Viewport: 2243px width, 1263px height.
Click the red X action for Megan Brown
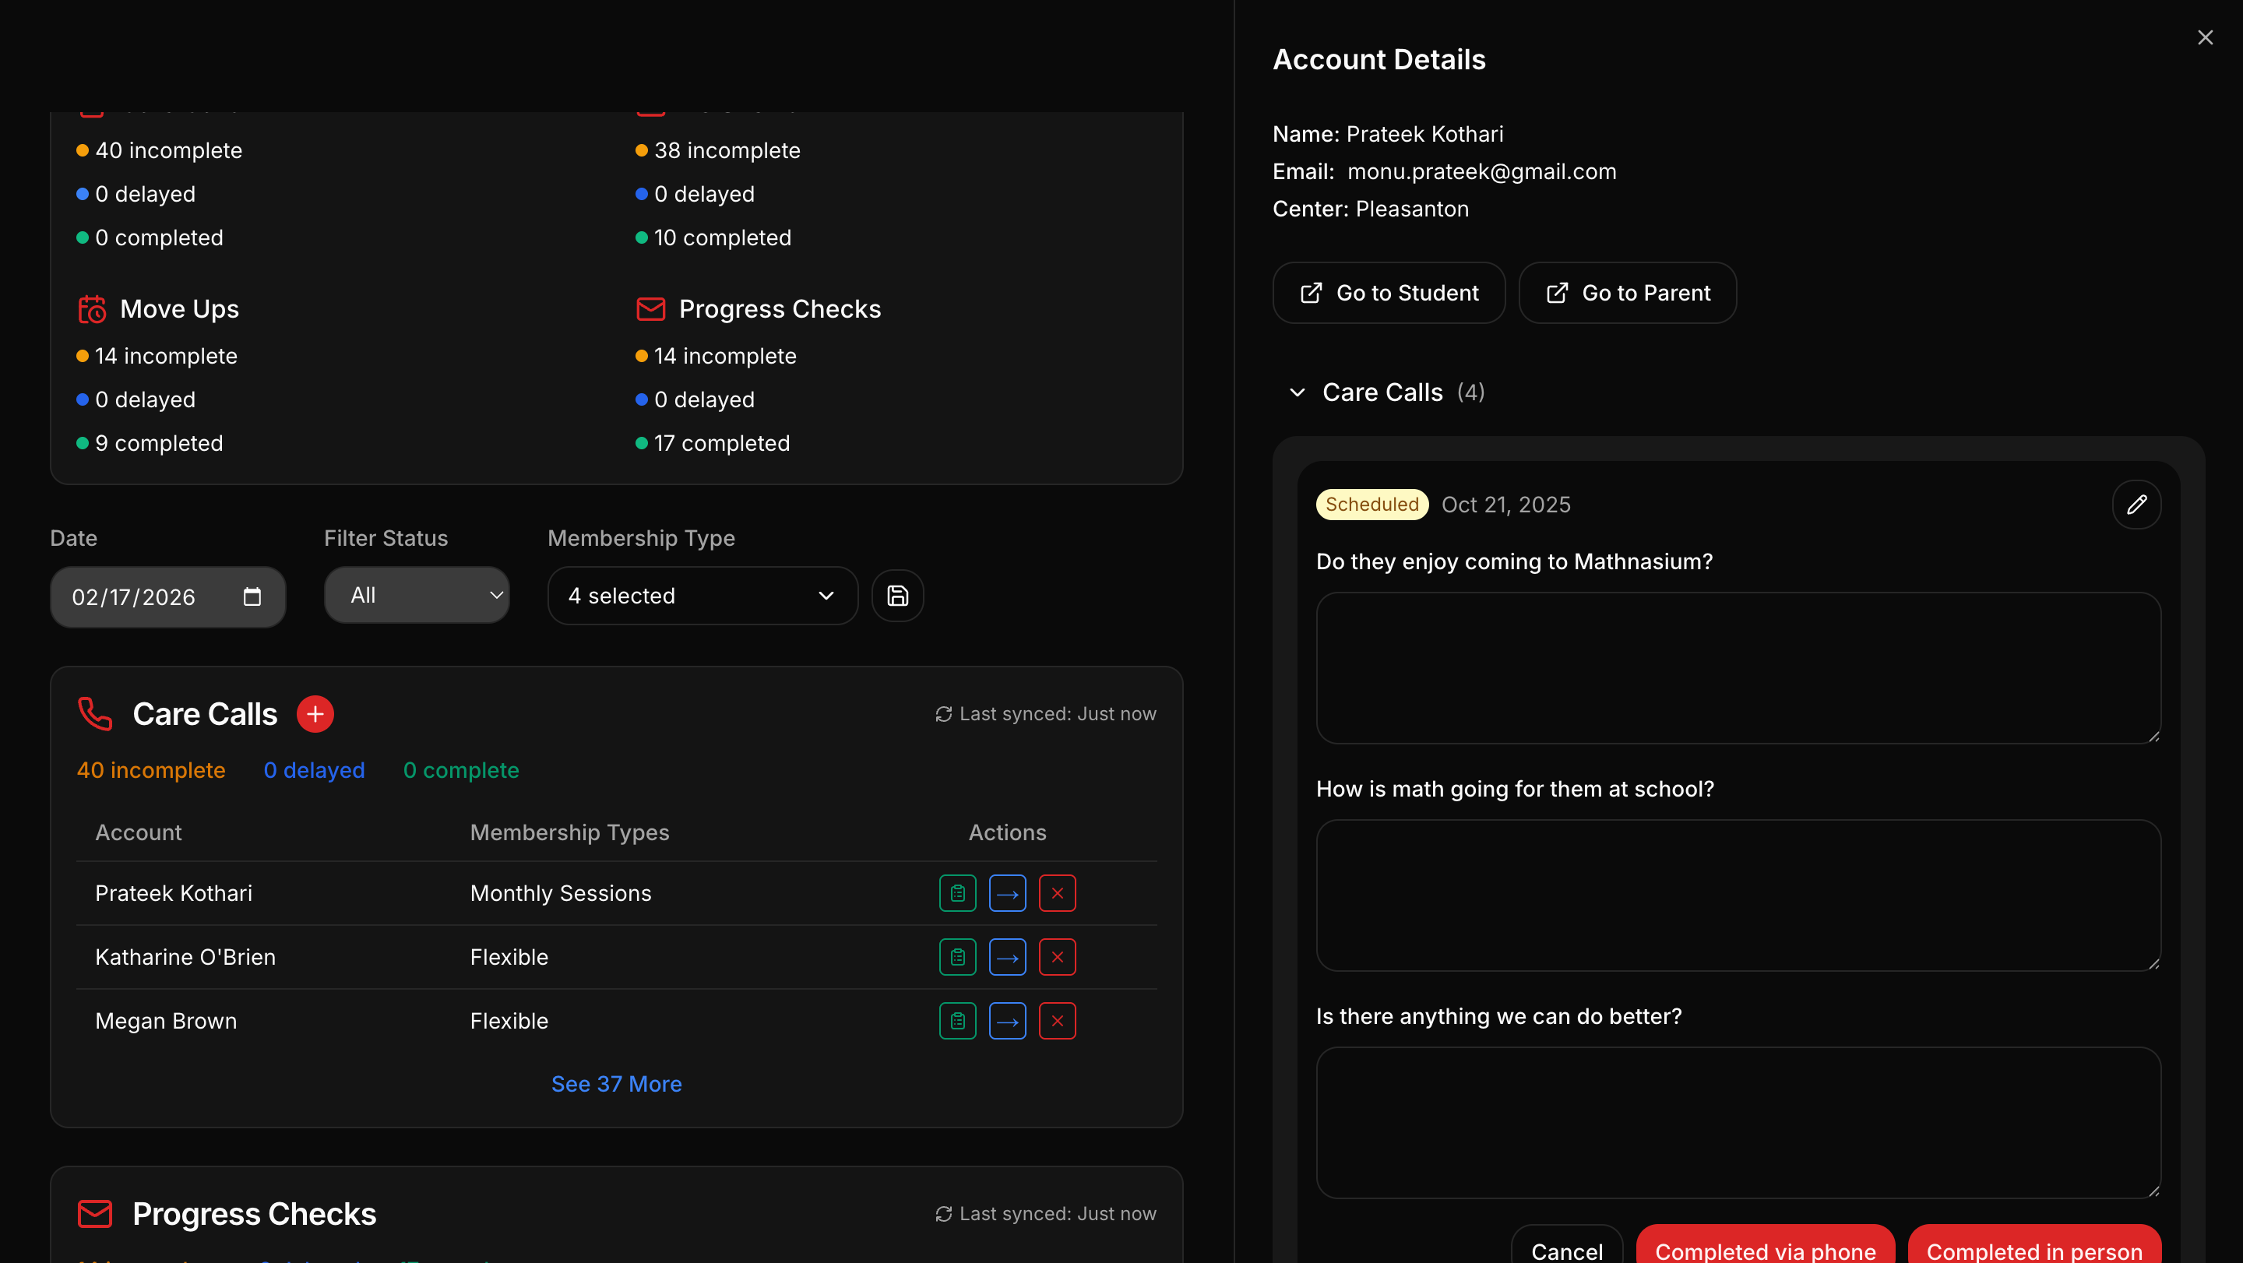1057,1020
